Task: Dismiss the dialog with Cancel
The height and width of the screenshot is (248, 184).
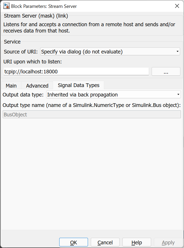Action: pos(105,242)
